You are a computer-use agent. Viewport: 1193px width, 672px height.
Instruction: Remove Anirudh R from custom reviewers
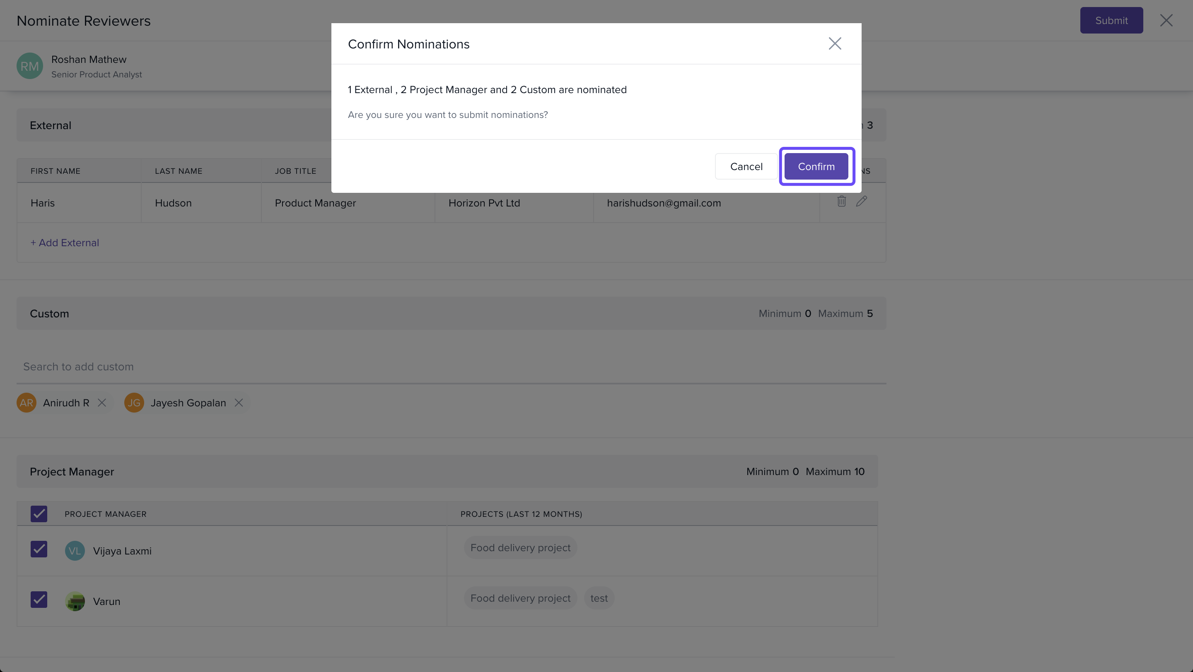(x=102, y=403)
